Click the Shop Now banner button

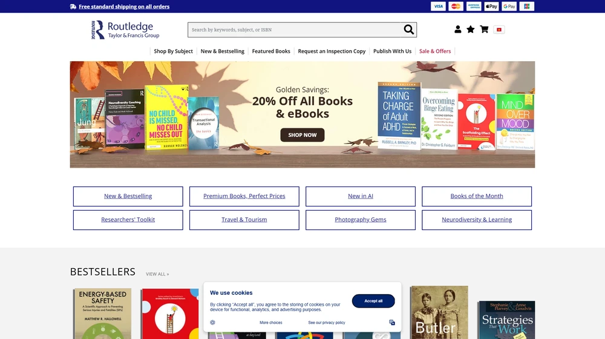tap(302, 135)
